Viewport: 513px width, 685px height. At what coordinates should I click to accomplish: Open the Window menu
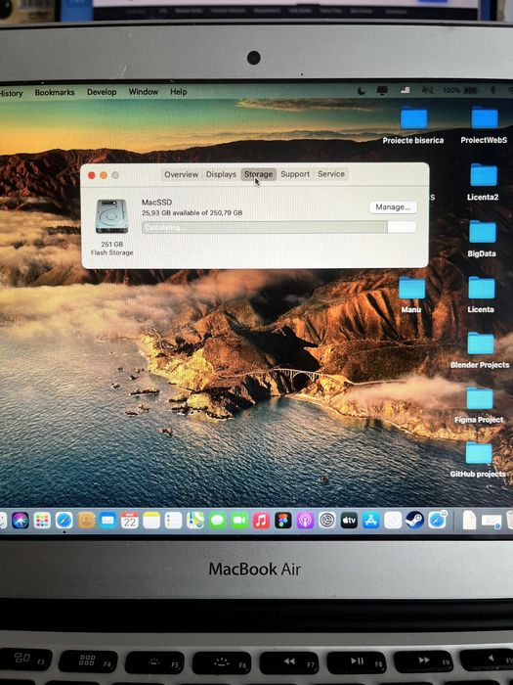click(x=143, y=92)
